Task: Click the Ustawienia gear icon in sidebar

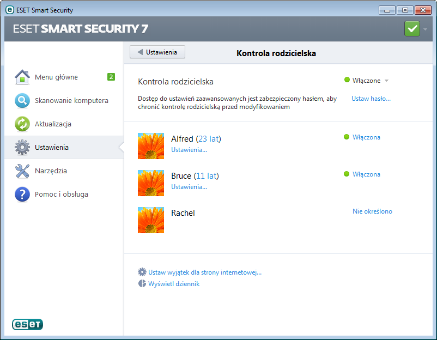Action: 22,147
